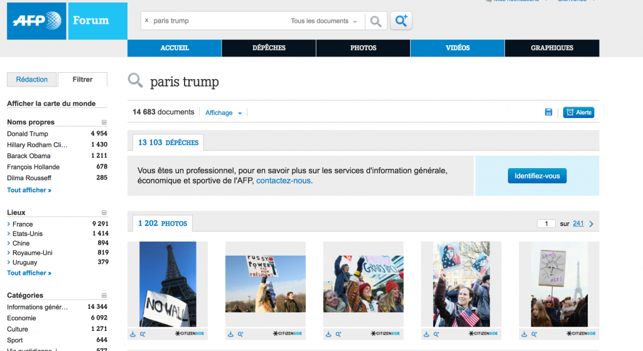Viewport: 643px width, 351px height.
Task: Collapse the Catégories filter section
Action: tap(104, 296)
